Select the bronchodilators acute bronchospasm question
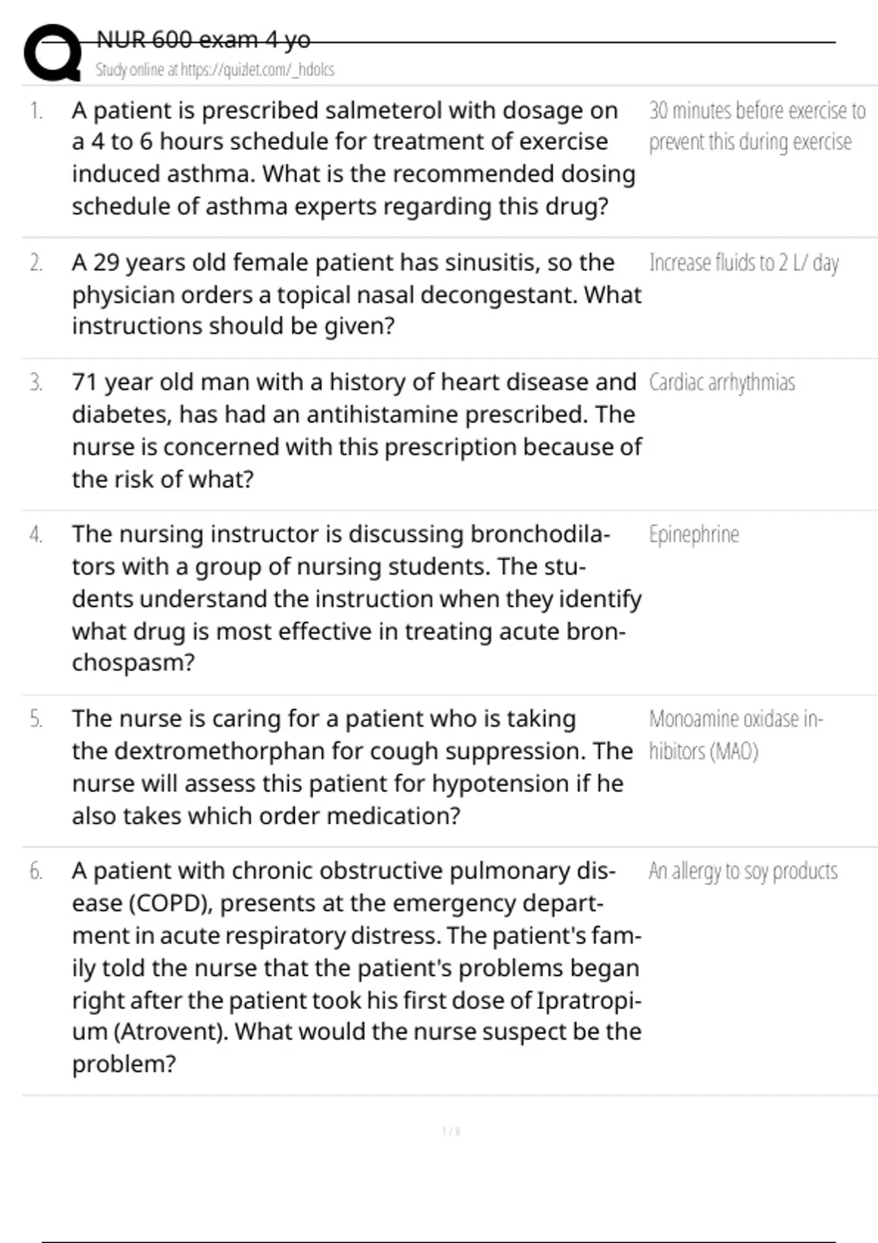This screenshot has height=1243, width=878. tap(356, 598)
